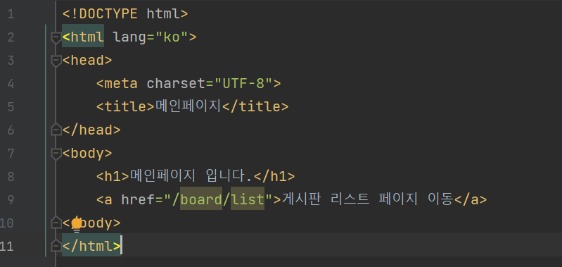The image size is (562, 267).
Task: Toggle the fold marker on line 10
Action: coord(56,223)
